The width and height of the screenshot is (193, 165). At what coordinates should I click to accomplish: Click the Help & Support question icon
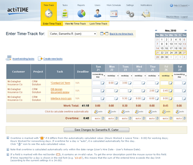(171, 5)
